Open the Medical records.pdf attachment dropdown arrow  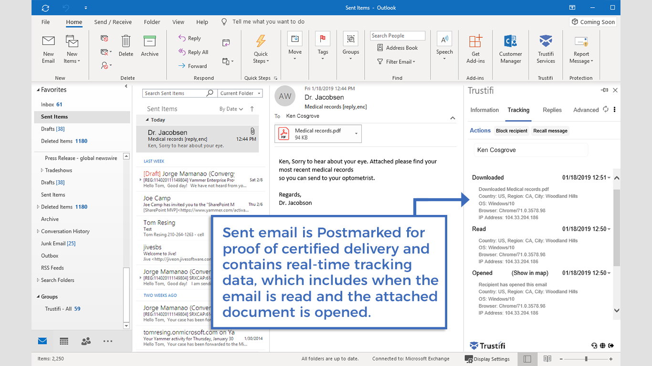tap(356, 134)
